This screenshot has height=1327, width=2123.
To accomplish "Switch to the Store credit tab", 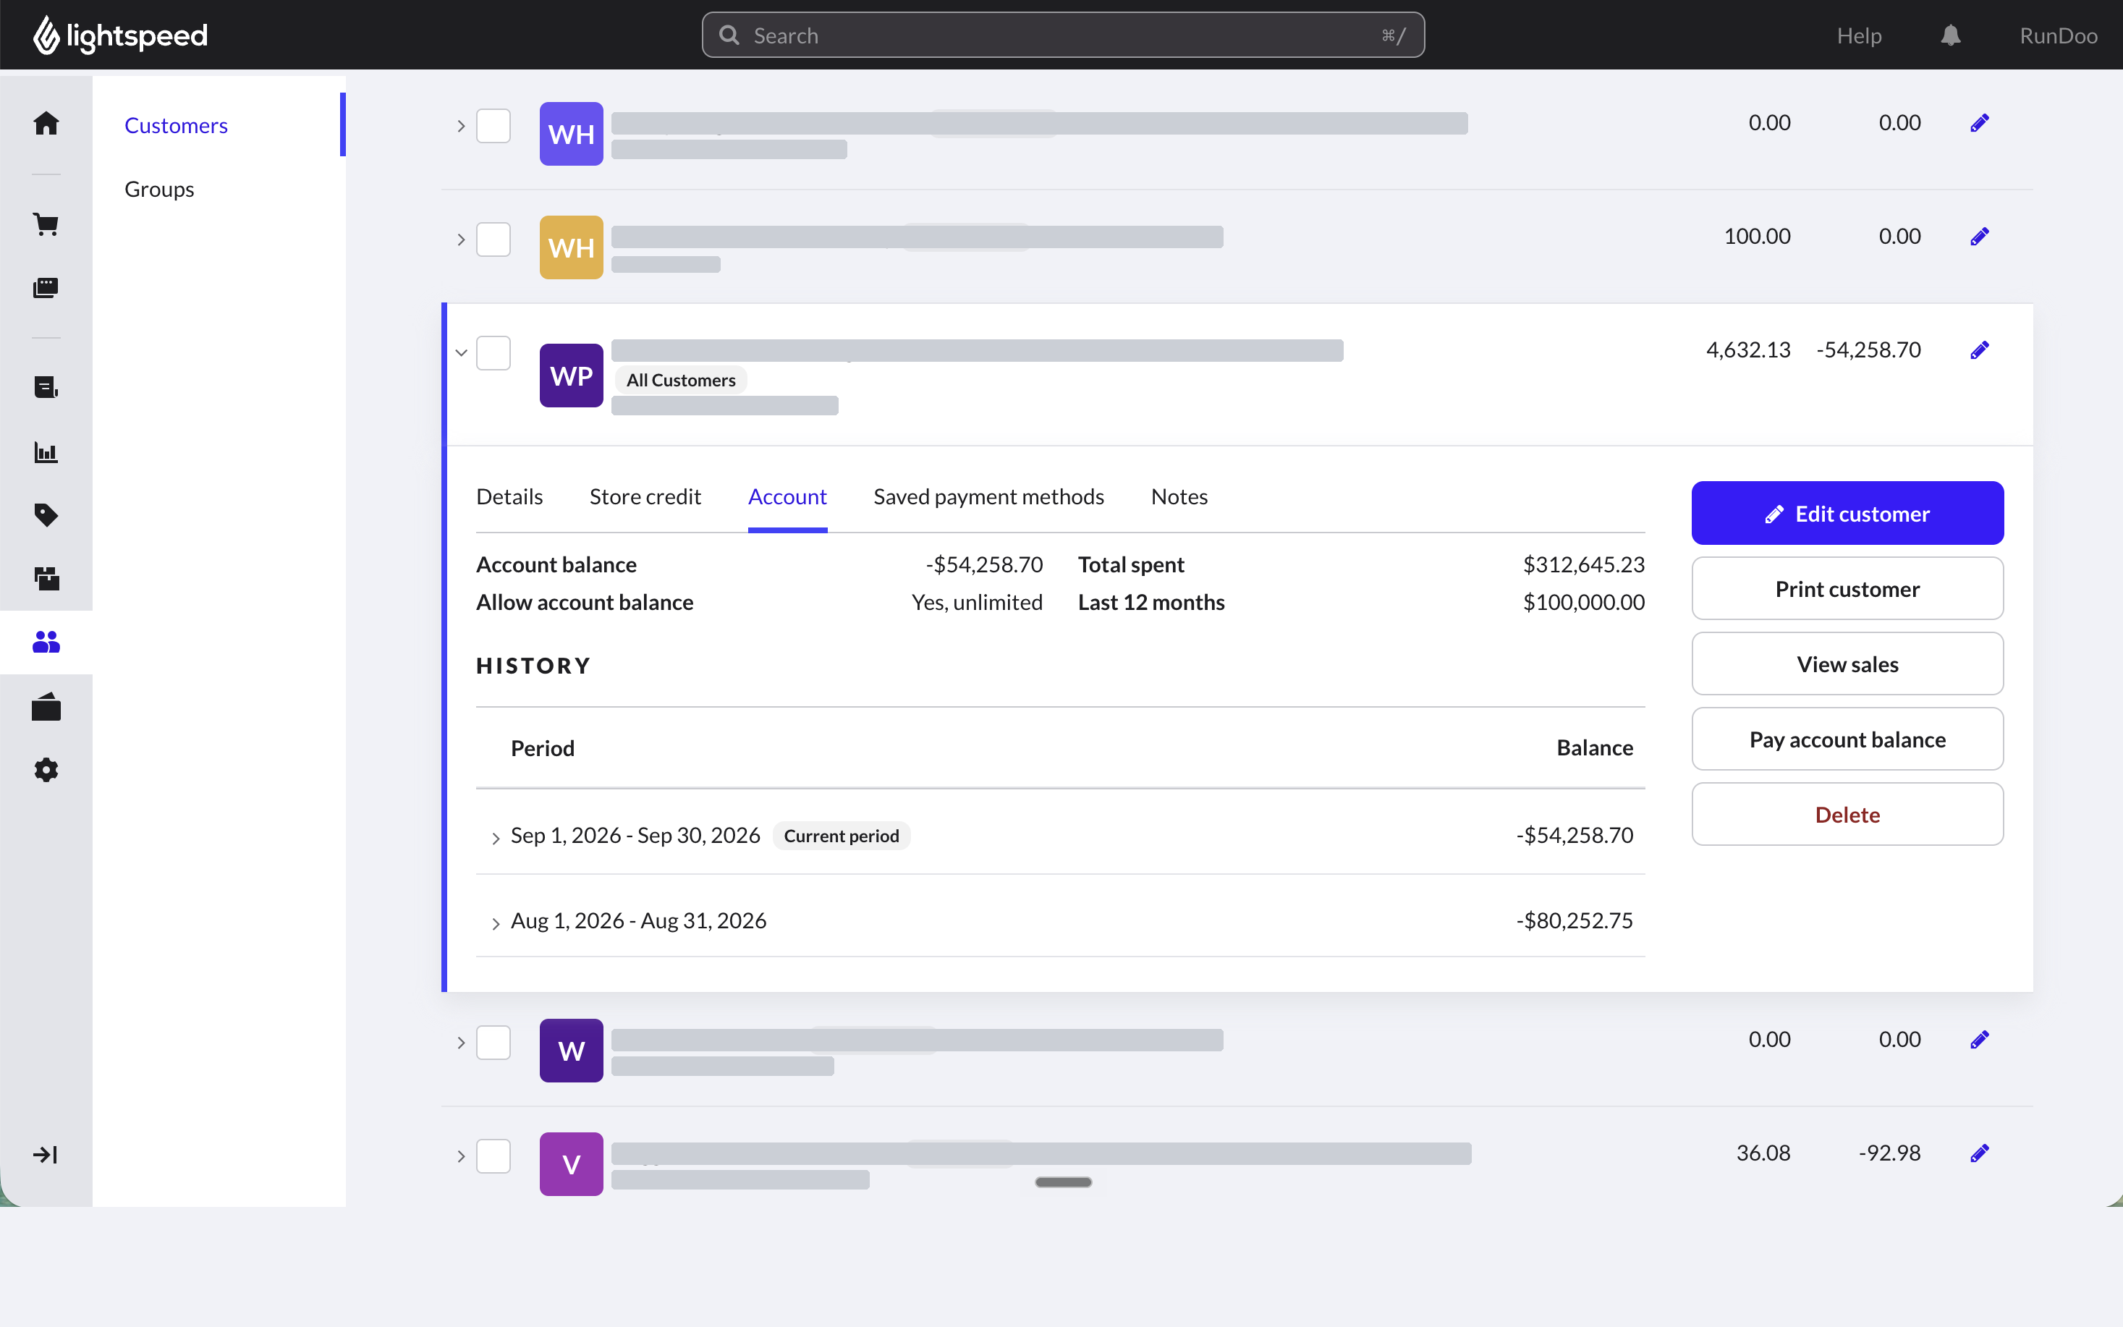I will (x=645, y=497).
